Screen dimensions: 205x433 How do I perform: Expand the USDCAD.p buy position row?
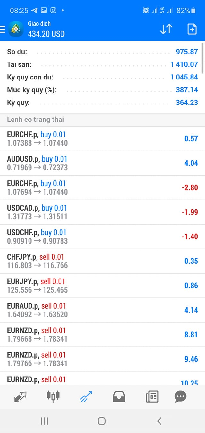click(102, 212)
